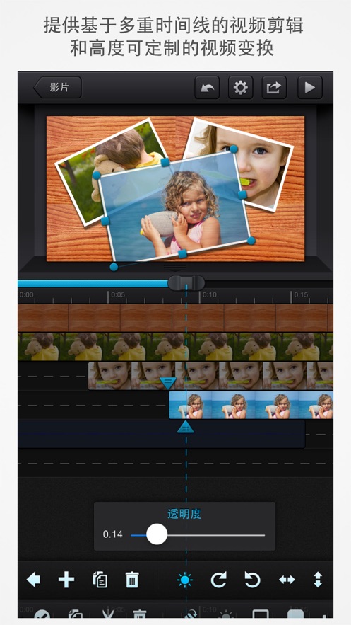Viewport: 351px width, 625px height.
Task: Flip clip horizontally
Action: 287,580
